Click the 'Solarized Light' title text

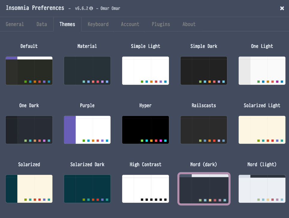262,105
